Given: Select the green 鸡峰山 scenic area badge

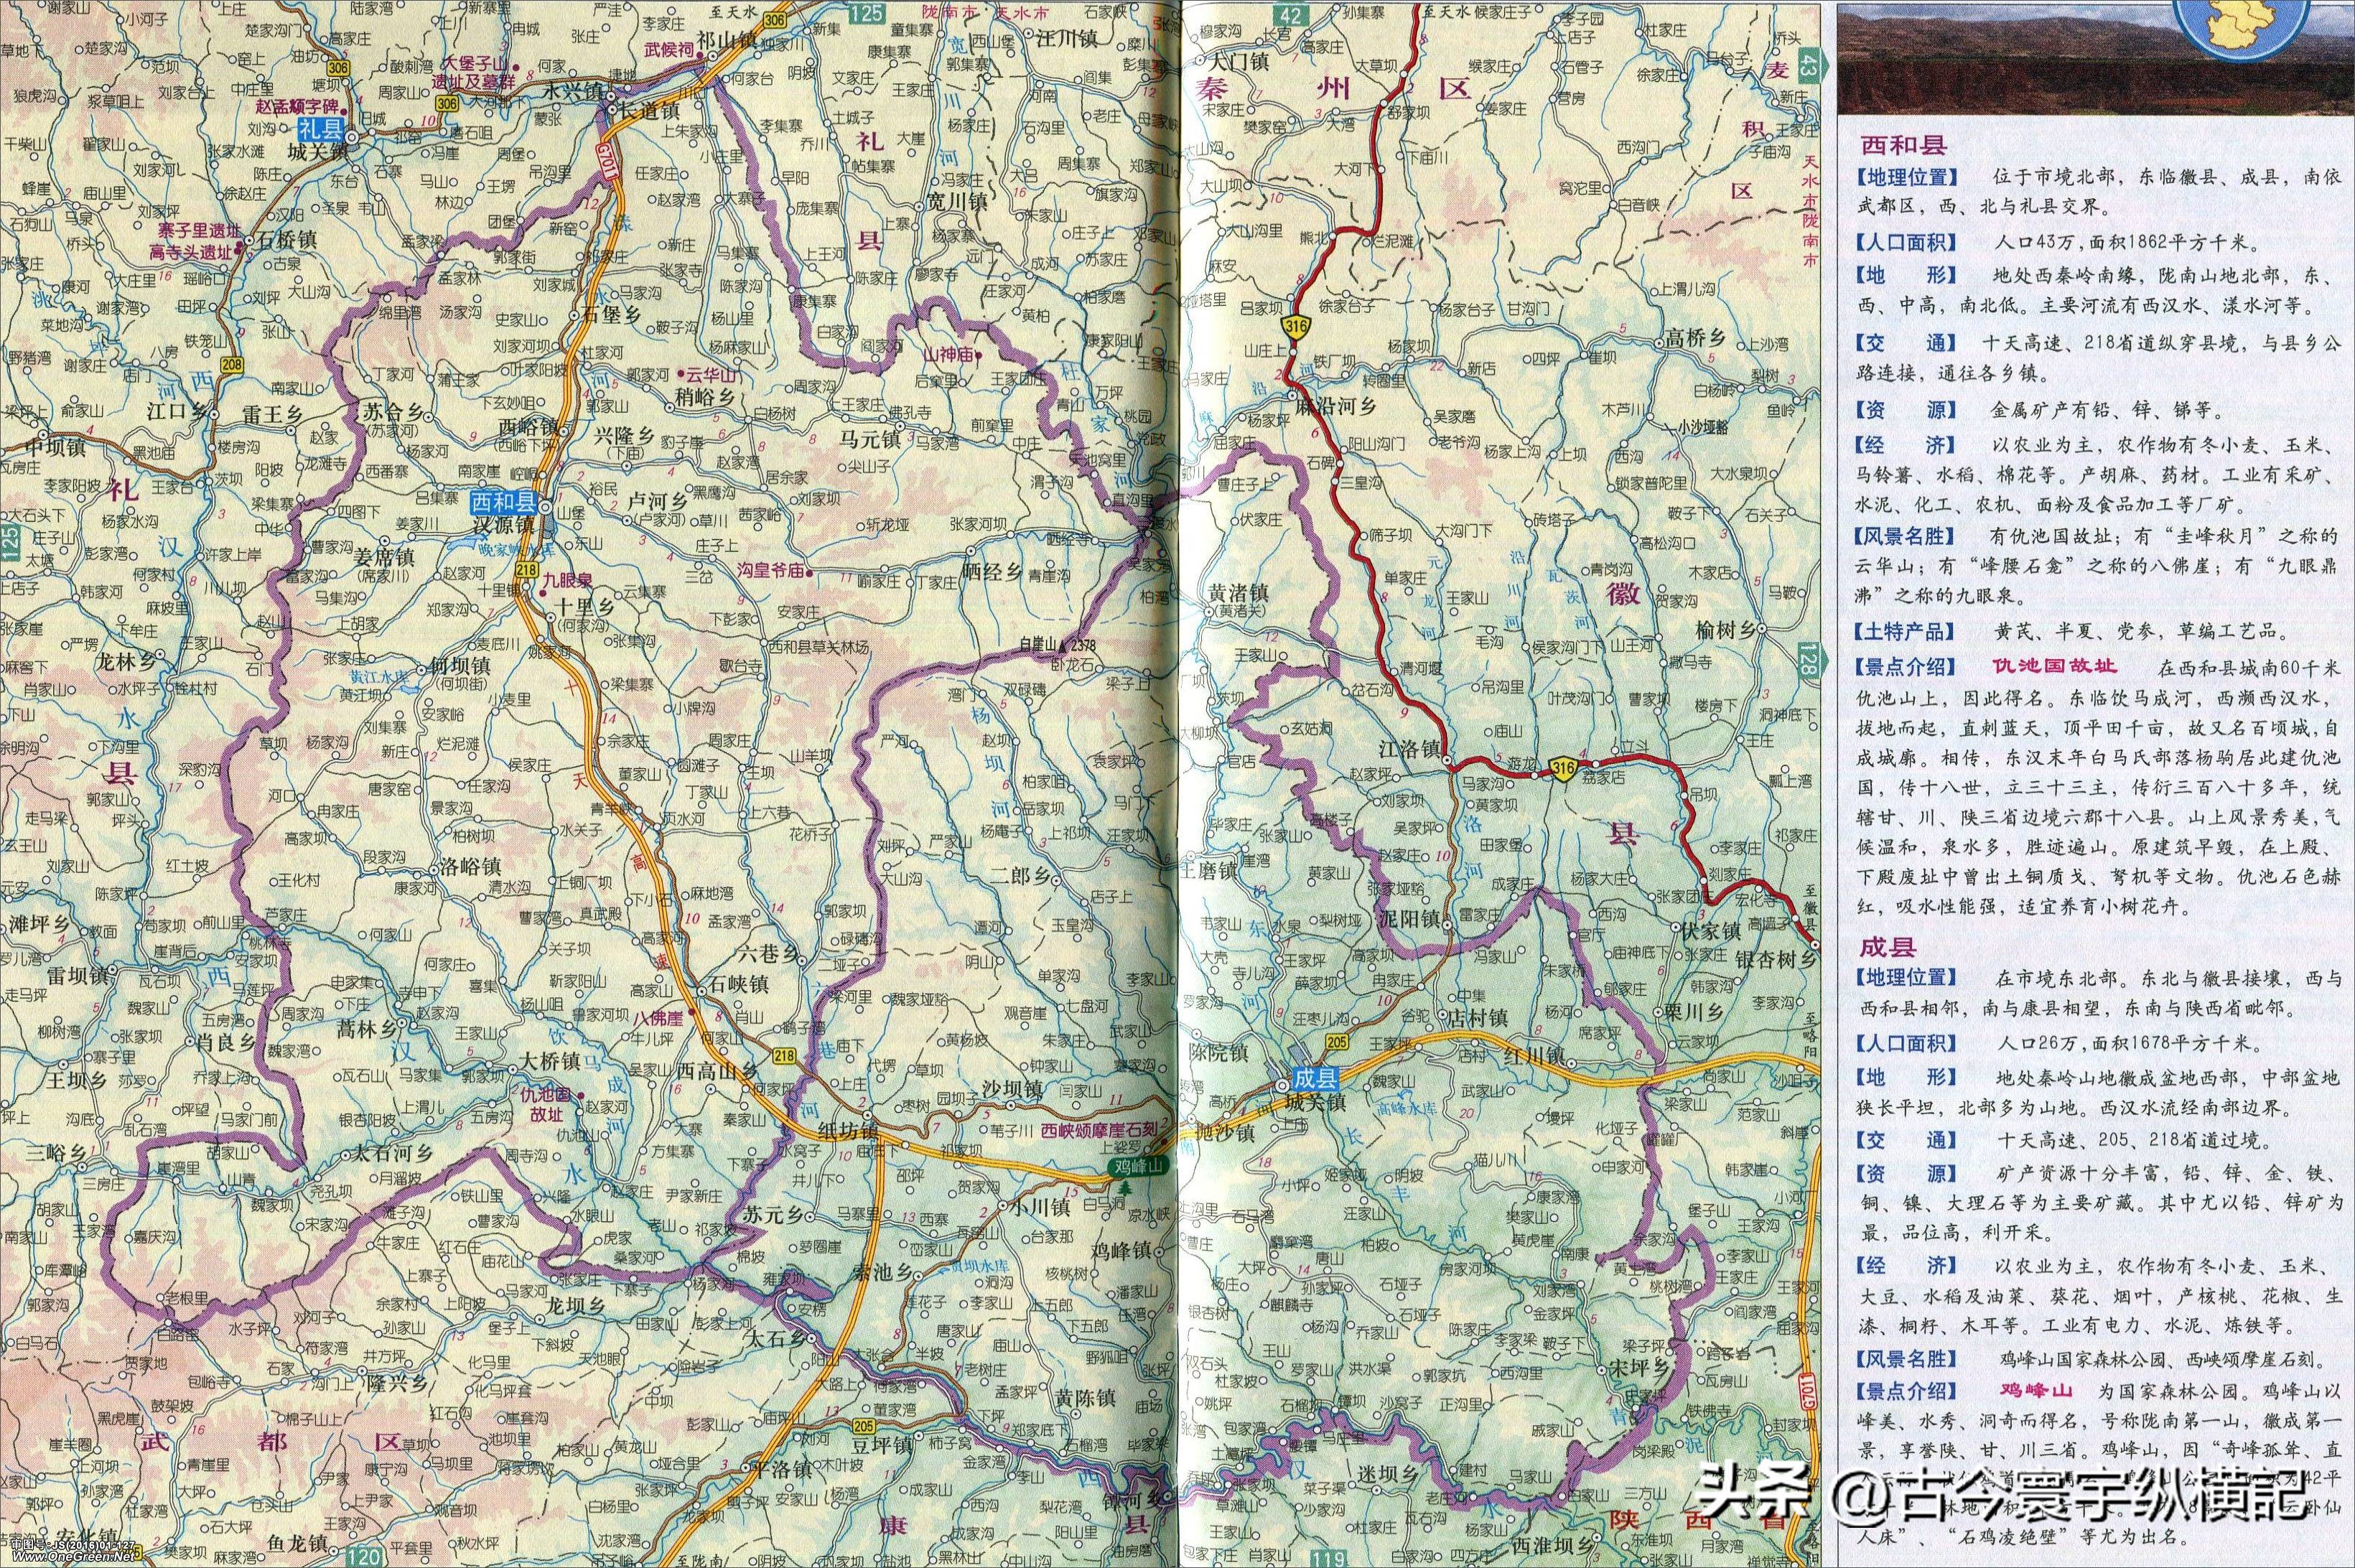Looking at the screenshot, I should (1138, 1167).
